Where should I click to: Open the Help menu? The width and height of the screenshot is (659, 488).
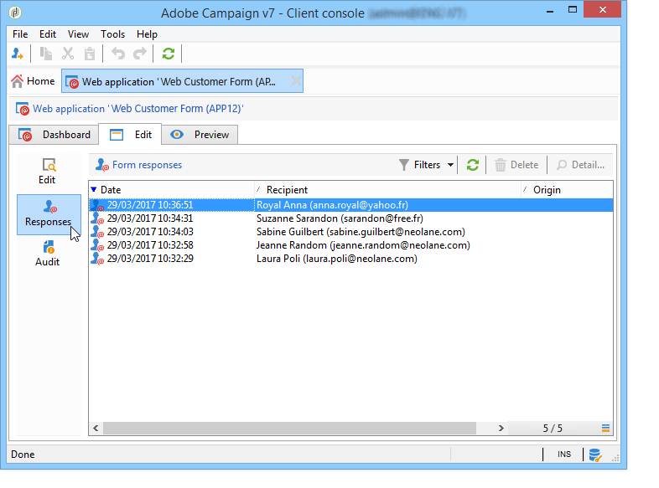point(147,34)
